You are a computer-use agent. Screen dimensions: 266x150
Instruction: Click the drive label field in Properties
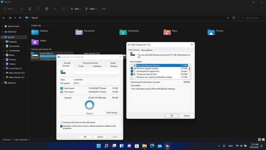coord(96,73)
